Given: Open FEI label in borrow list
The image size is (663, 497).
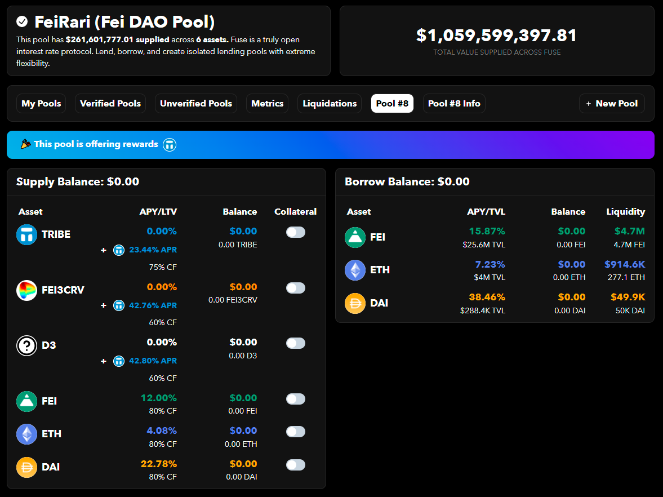Looking at the screenshot, I should [377, 237].
